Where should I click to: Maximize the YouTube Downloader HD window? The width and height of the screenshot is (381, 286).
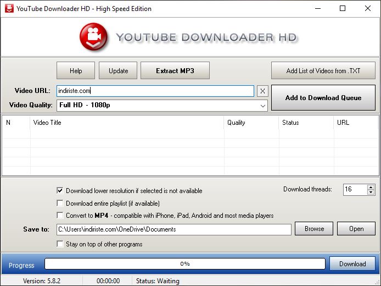pyautogui.click(x=343, y=8)
